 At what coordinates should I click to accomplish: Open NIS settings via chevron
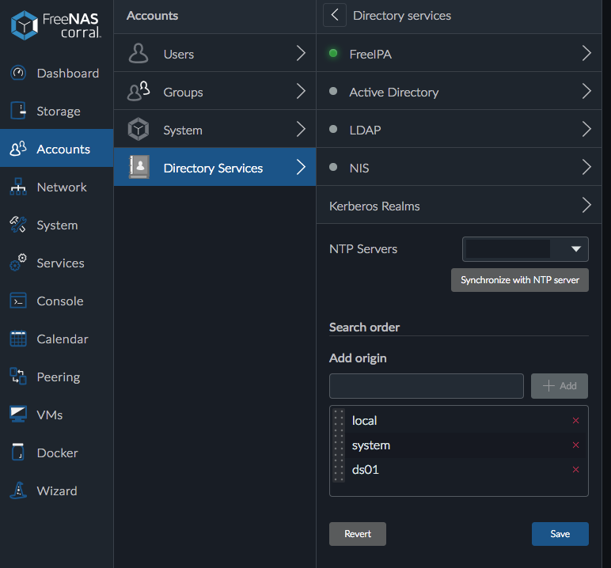[x=586, y=167]
